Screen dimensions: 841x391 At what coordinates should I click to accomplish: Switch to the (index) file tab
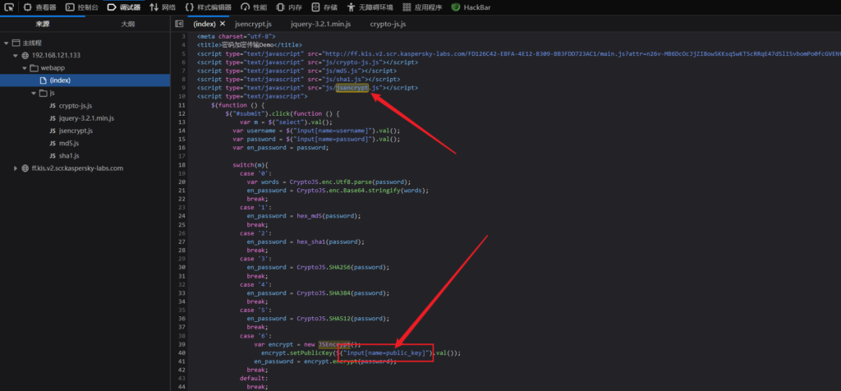click(x=205, y=24)
